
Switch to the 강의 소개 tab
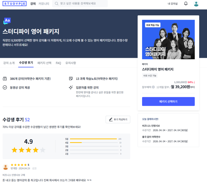9,63
